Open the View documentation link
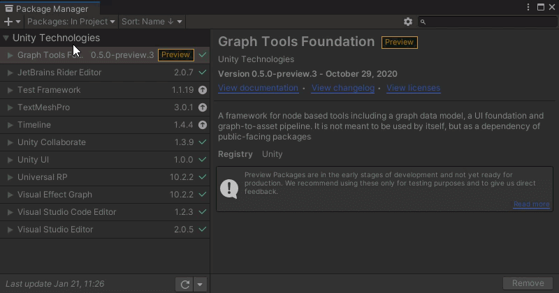This screenshot has width=559, height=293. pyautogui.click(x=258, y=88)
